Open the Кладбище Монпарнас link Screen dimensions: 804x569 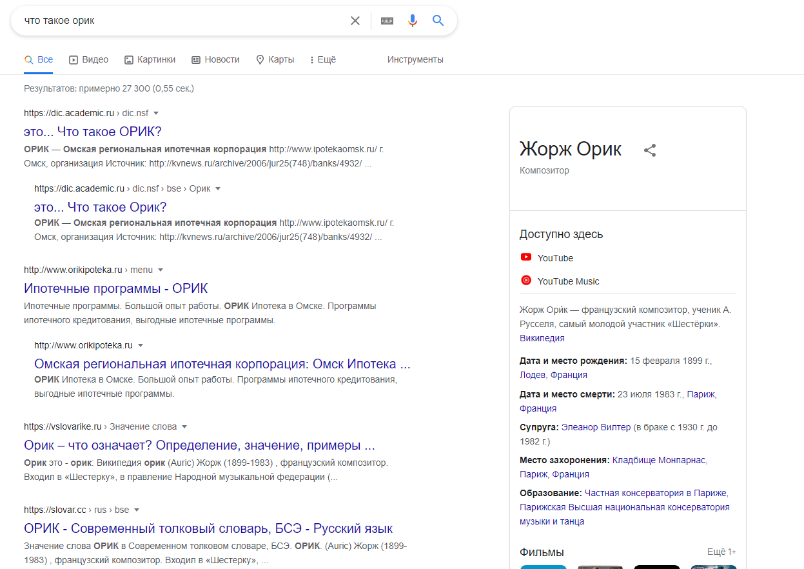coord(659,460)
